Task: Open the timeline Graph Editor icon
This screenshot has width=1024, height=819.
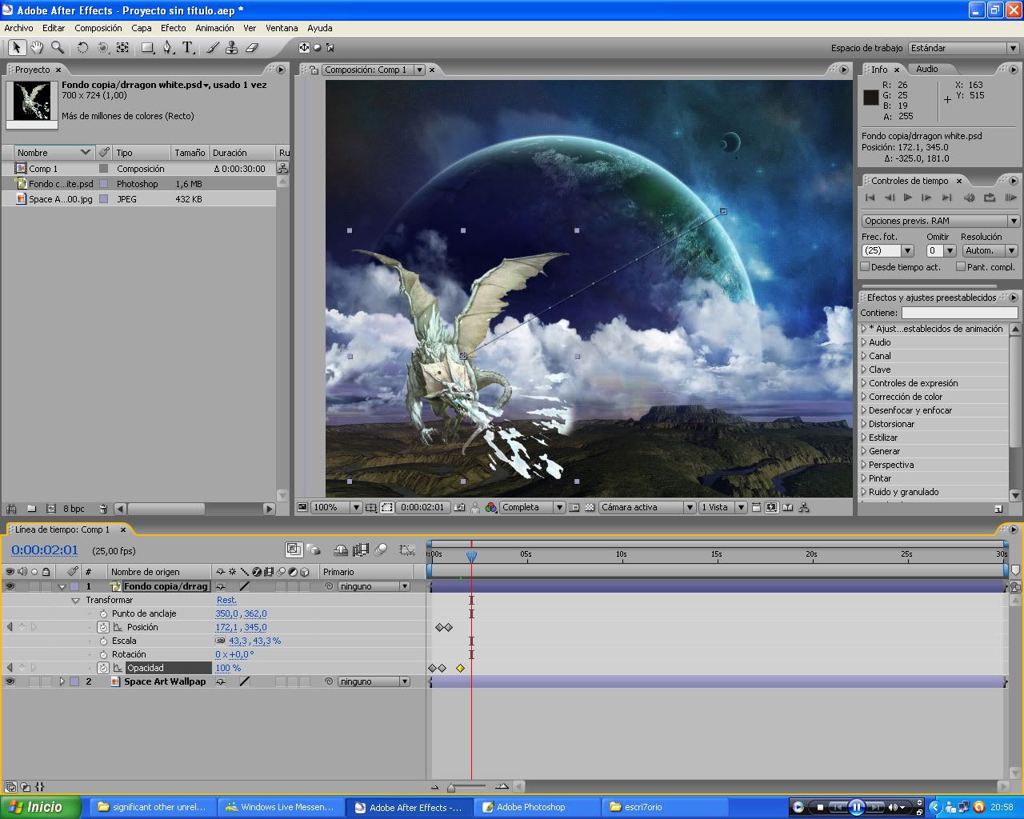Action: pyautogui.click(x=407, y=550)
